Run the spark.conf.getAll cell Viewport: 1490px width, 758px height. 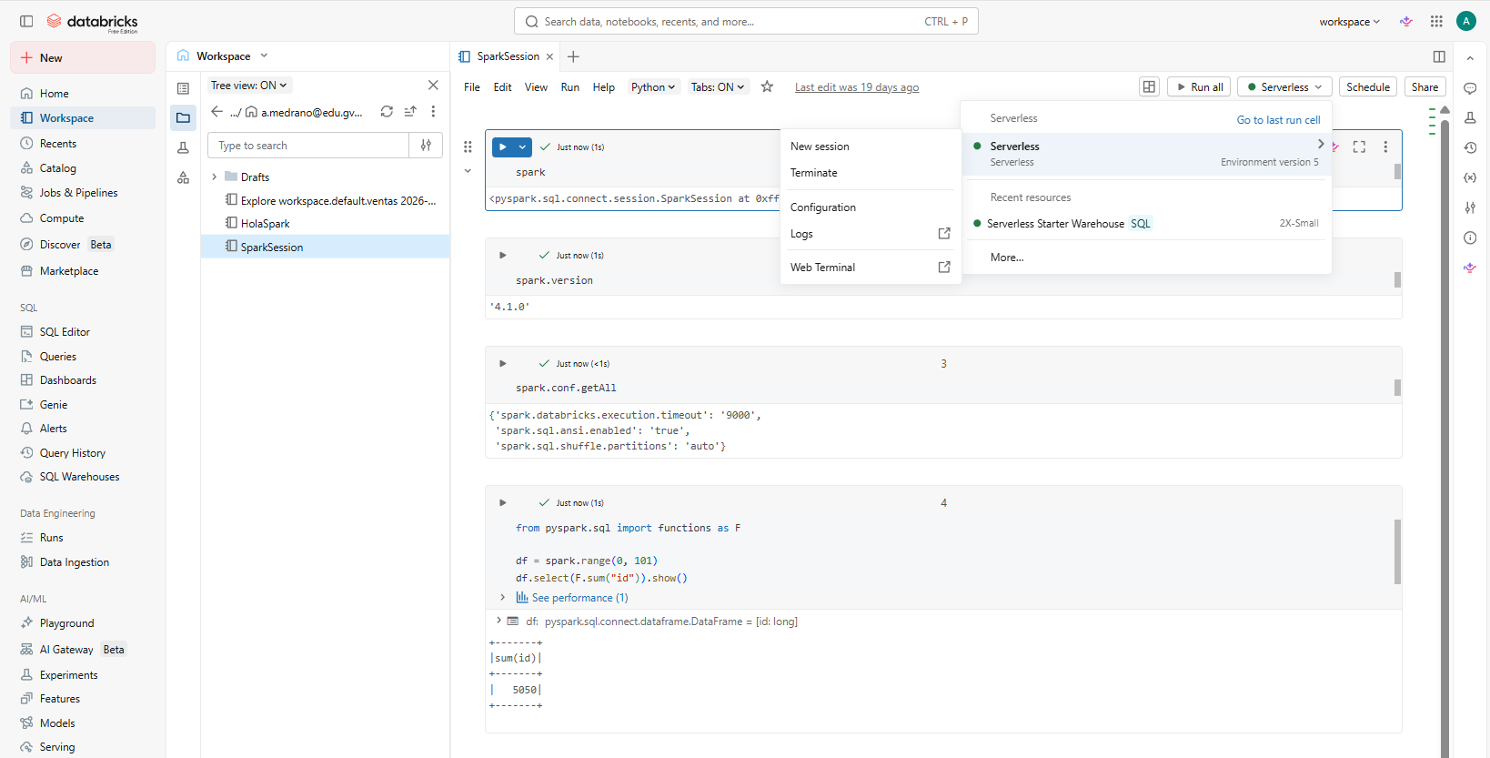[503, 363]
